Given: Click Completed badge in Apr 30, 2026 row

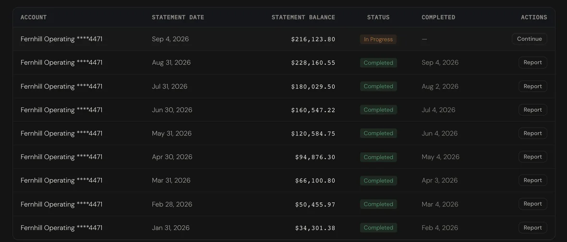Looking at the screenshot, I should point(378,157).
